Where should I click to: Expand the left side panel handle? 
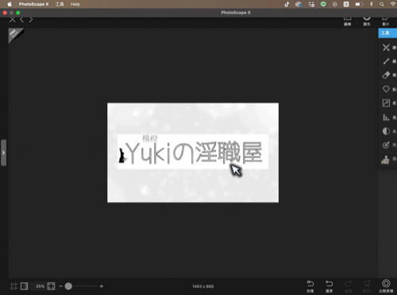tap(3, 153)
